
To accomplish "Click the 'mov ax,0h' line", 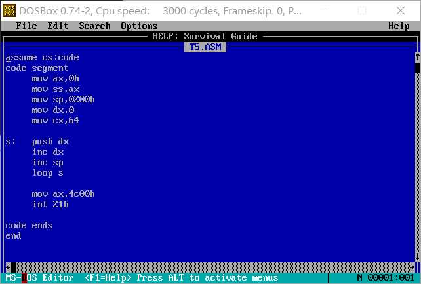I will (55, 79).
